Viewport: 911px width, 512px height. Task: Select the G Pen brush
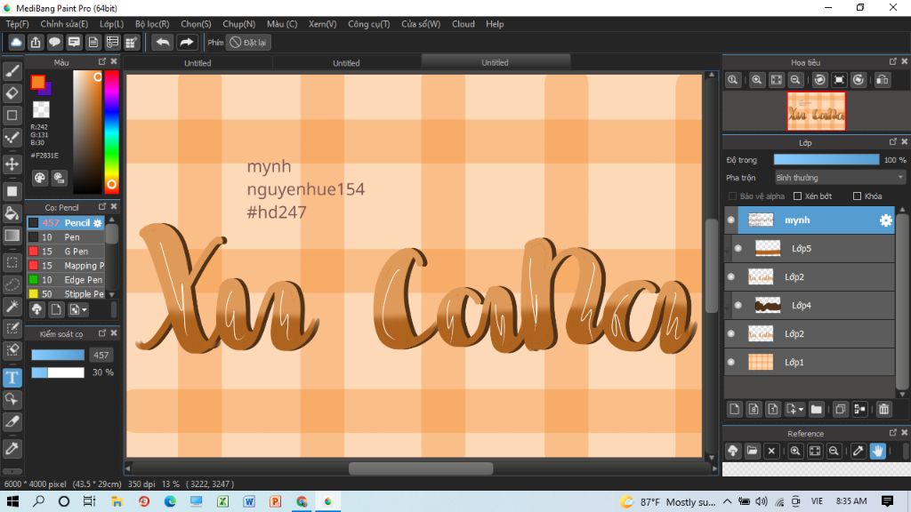[x=66, y=252]
